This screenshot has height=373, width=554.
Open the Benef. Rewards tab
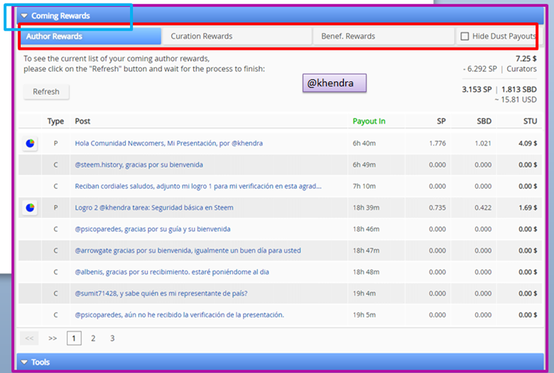pyautogui.click(x=384, y=36)
